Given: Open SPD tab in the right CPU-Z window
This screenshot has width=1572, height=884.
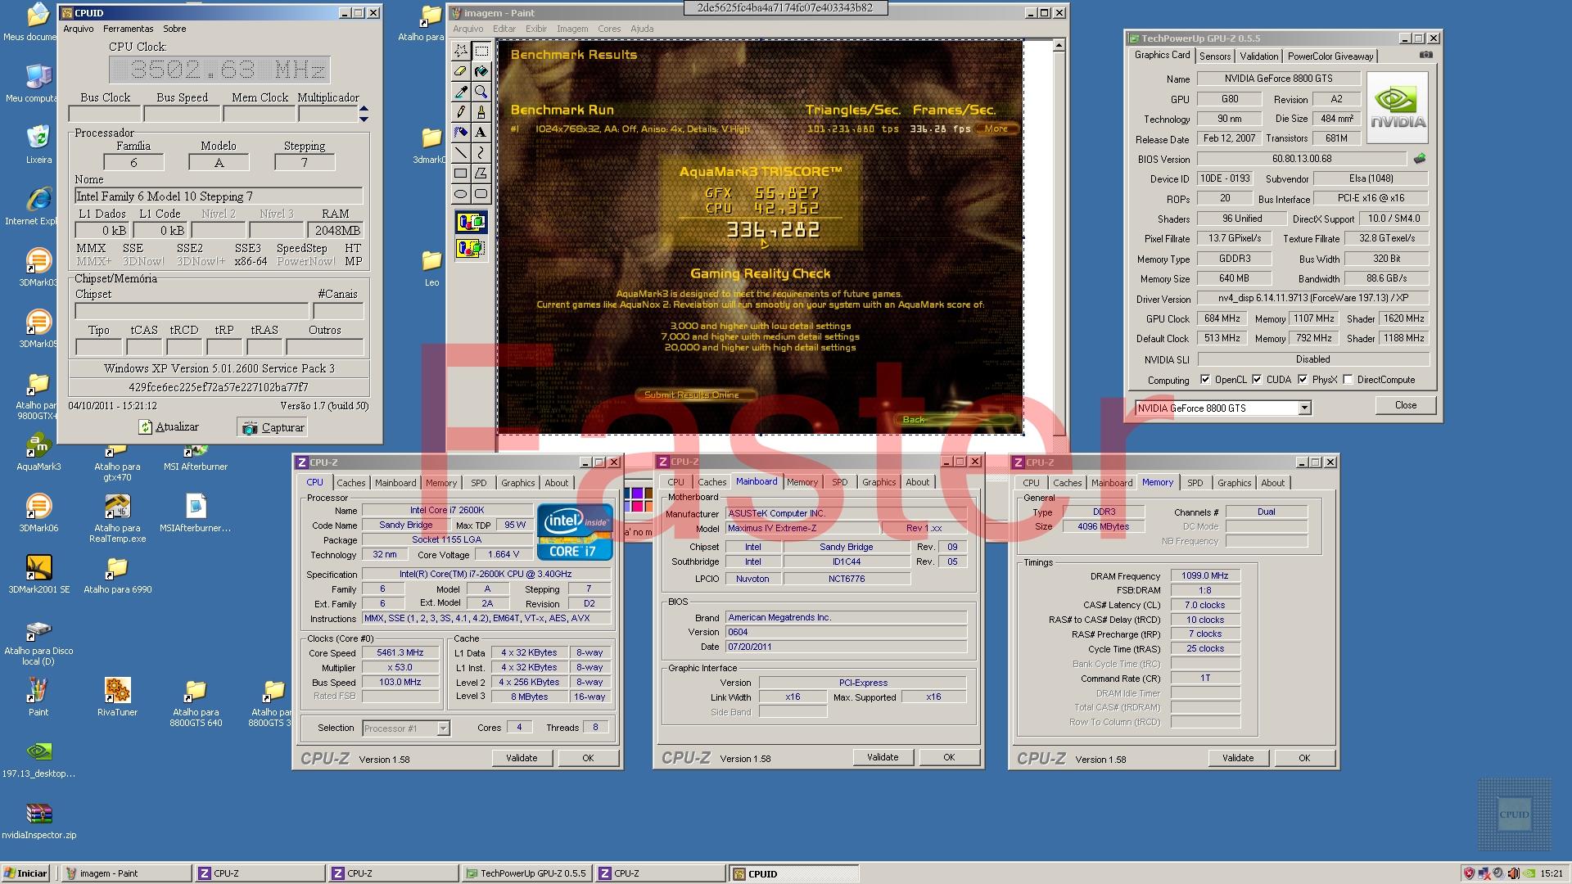Looking at the screenshot, I should (1195, 483).
